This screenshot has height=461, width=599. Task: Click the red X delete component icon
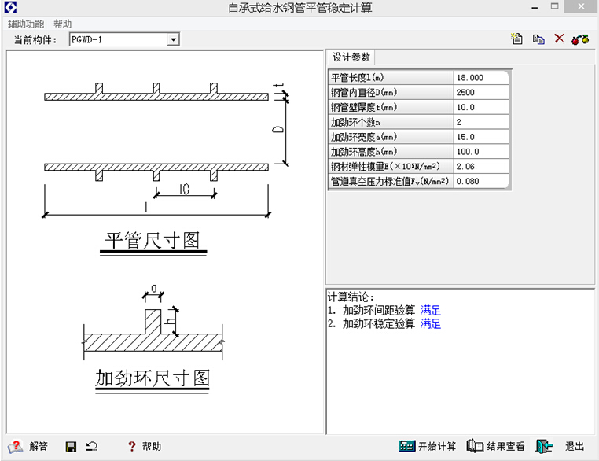(559, 39)
